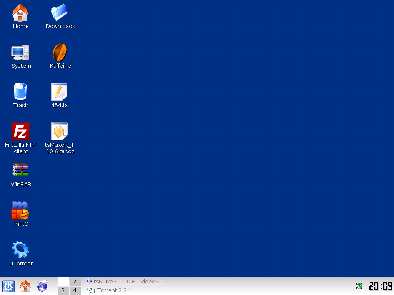Viewport: 394px width, 295px height.
Task: Switch to virtual desktop 3
Action: [63, 291]
